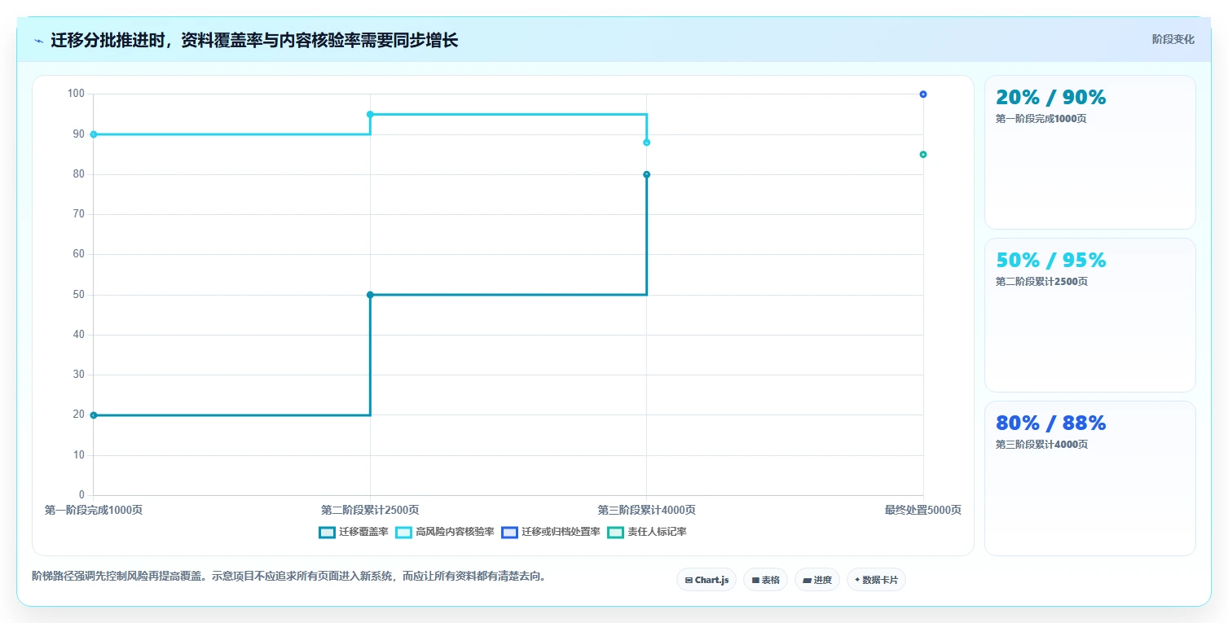1228x623 pixels.
Task: Click the 迁移覆盖率 legend text
Action: (x=363, y=532)
